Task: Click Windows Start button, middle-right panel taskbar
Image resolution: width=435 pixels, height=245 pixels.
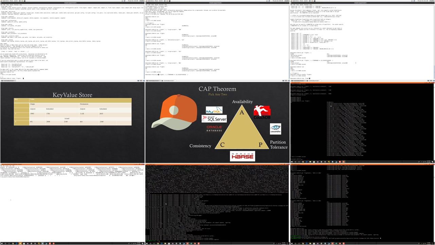Action: [292, 162]
